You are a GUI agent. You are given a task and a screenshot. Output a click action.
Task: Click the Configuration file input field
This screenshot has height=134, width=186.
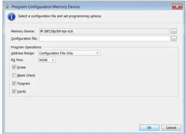coord(105,38)
